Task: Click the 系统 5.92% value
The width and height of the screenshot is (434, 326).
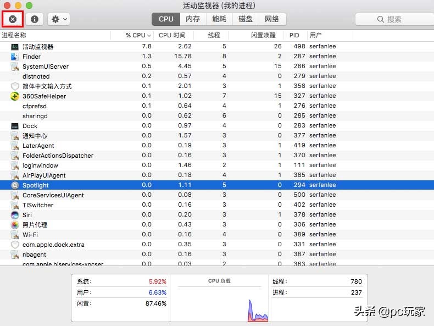Action: pyautogui.click(x=158, y=281)
